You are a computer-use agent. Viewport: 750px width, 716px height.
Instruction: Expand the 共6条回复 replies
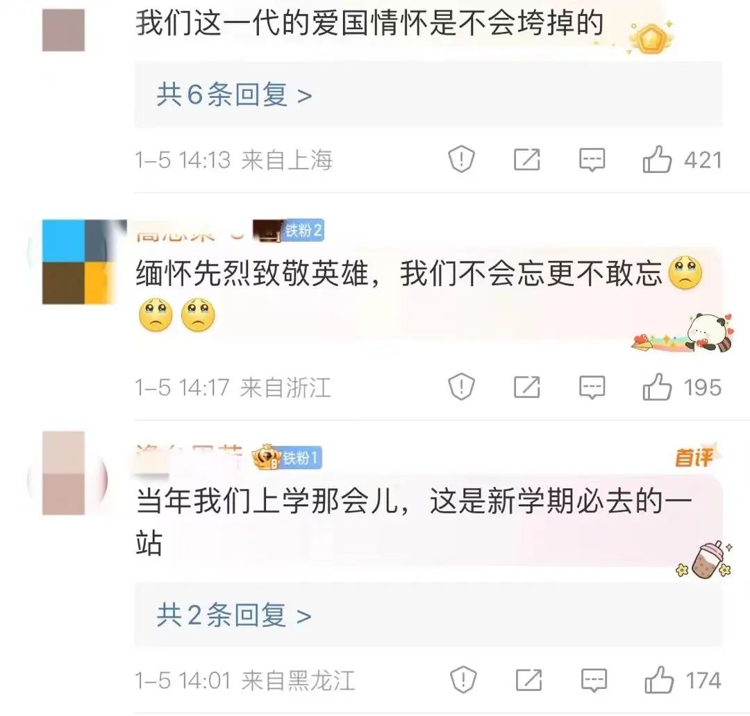(x=235, y=94)
